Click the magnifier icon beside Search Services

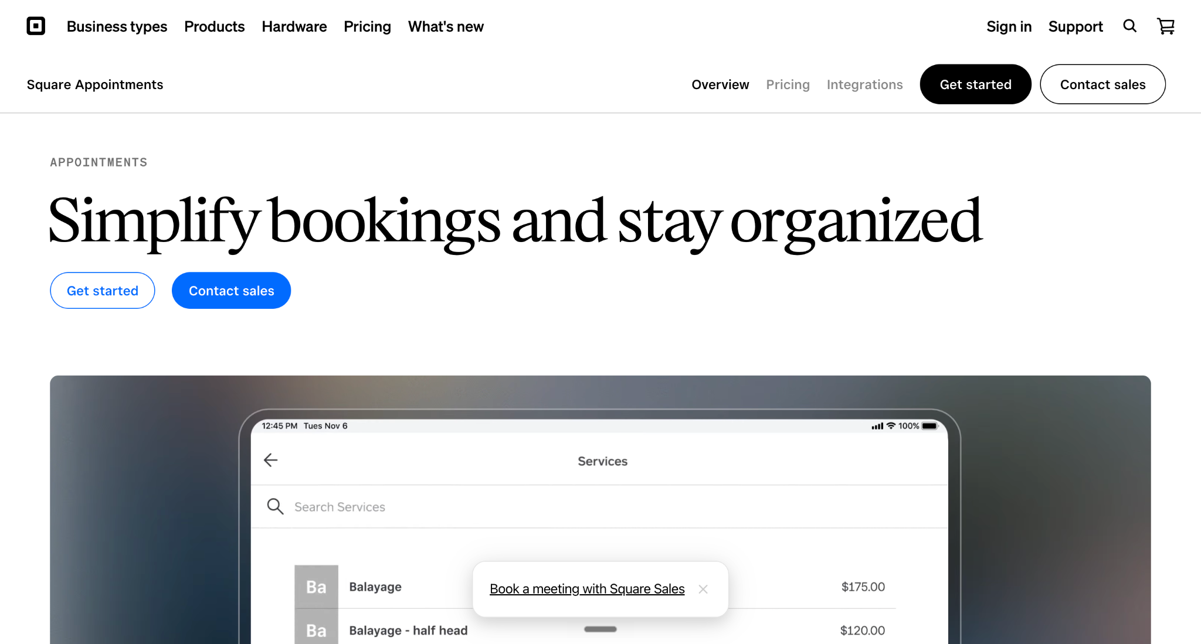pos(275,506)
